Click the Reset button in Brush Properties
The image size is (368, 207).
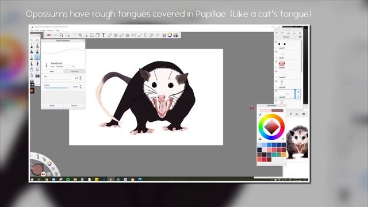52,106
